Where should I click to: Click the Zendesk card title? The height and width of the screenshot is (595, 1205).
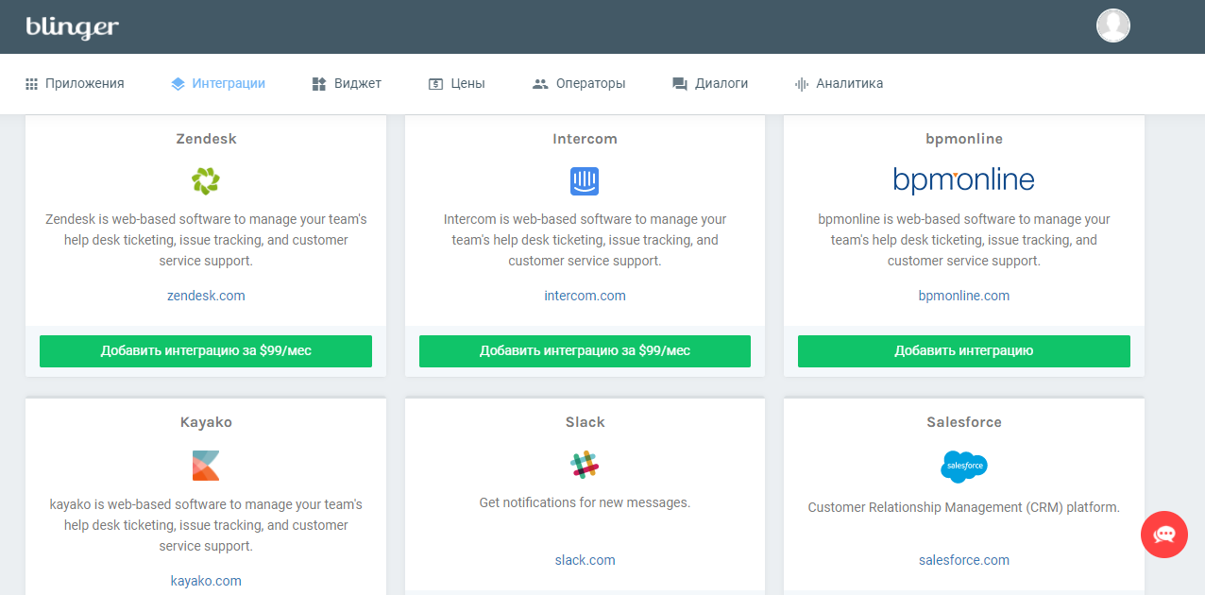point(206,139)
